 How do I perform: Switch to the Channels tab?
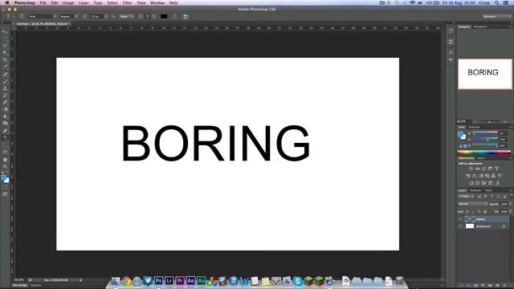(x=475, y=190)
